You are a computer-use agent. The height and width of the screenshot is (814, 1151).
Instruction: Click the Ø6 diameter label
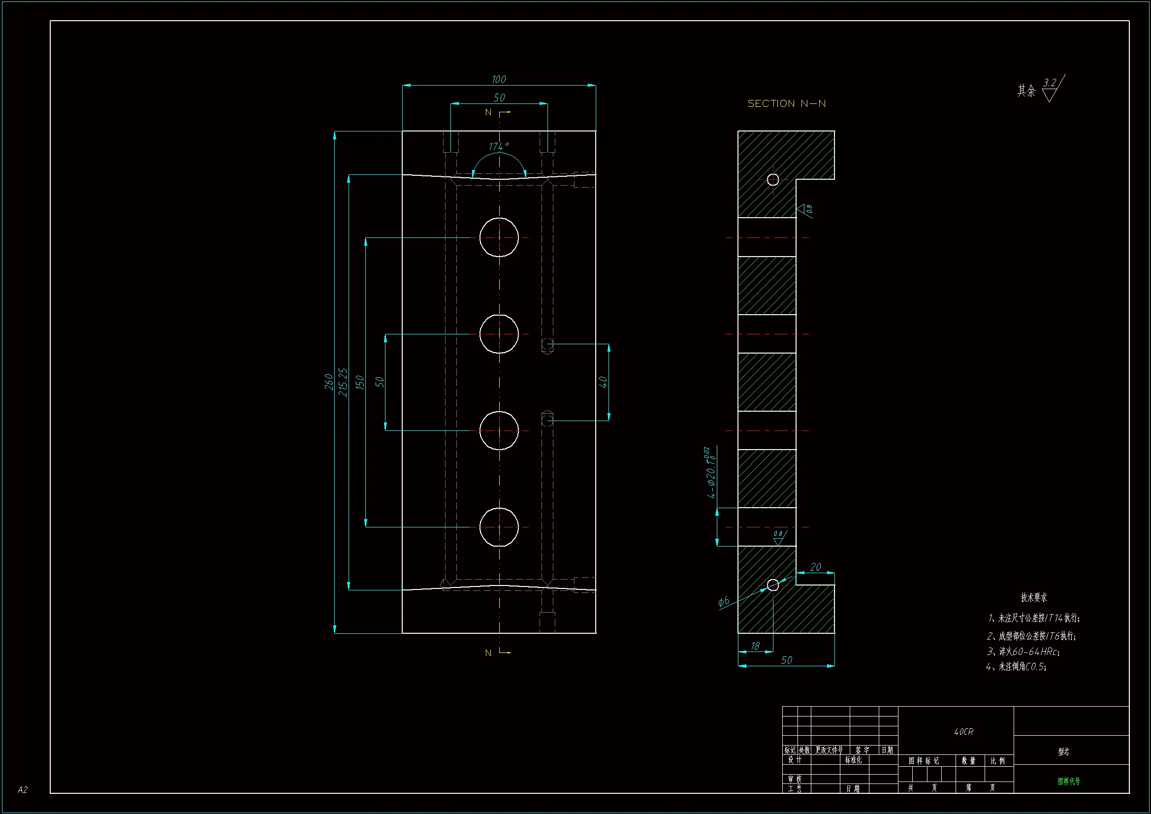pos(723,602)
